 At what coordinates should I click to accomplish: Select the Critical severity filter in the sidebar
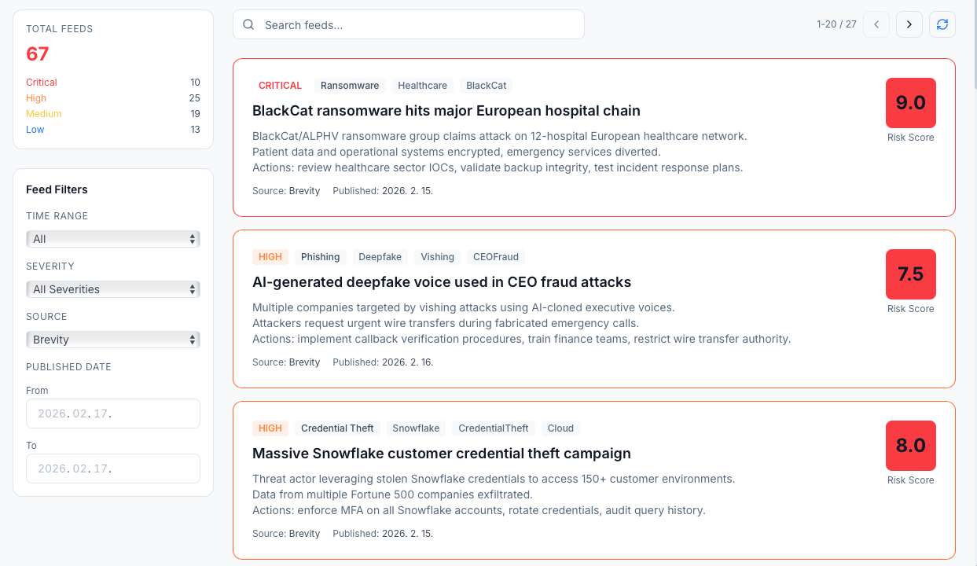41,82
